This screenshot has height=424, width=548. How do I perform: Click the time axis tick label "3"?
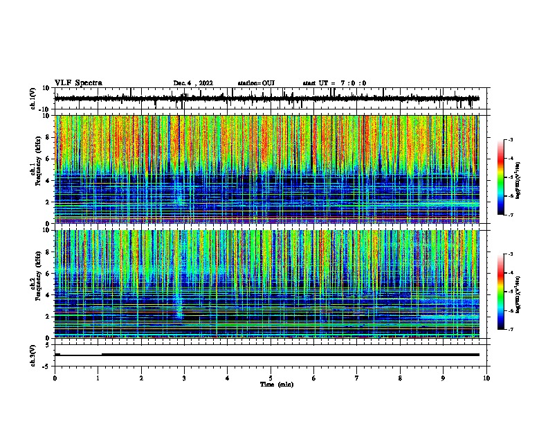[184, 378]
